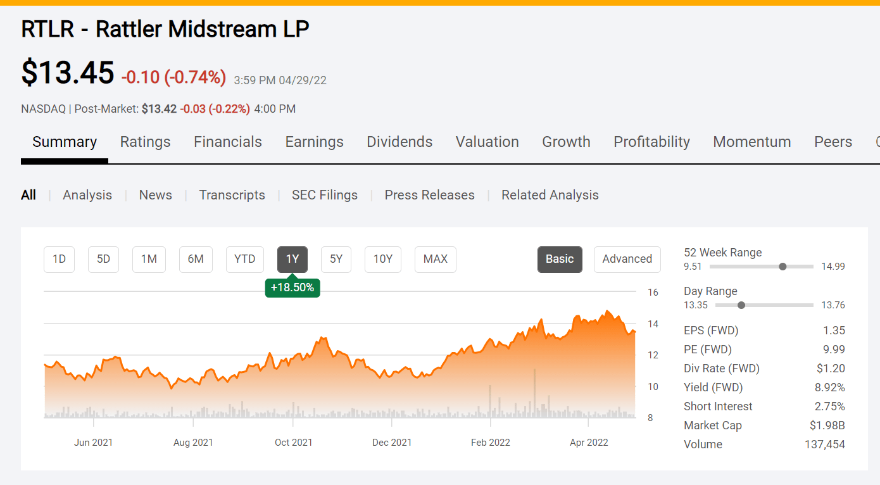880x485 pixels.
Task: Click the 52 week high 14.99
Action: pyautogui.click(x=833, y=267)
